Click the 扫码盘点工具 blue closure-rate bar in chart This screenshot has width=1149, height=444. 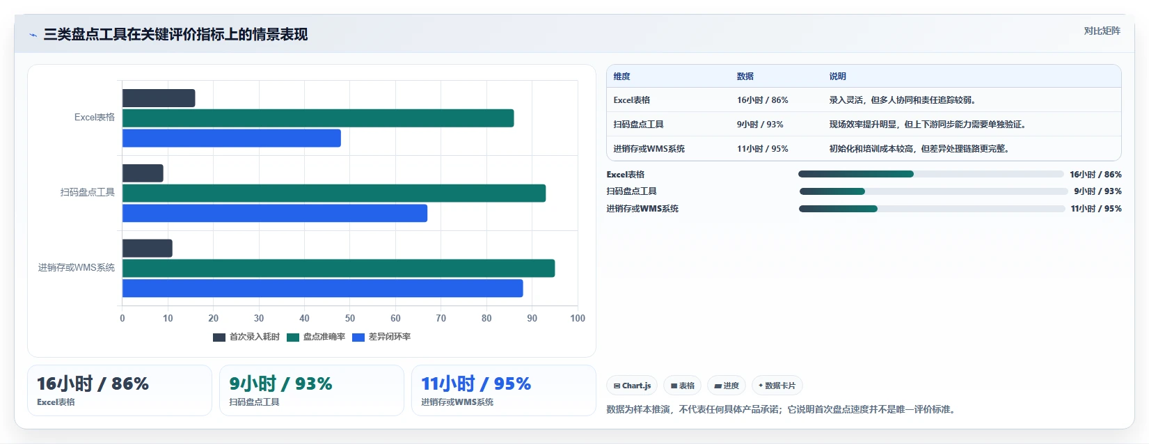275,214
